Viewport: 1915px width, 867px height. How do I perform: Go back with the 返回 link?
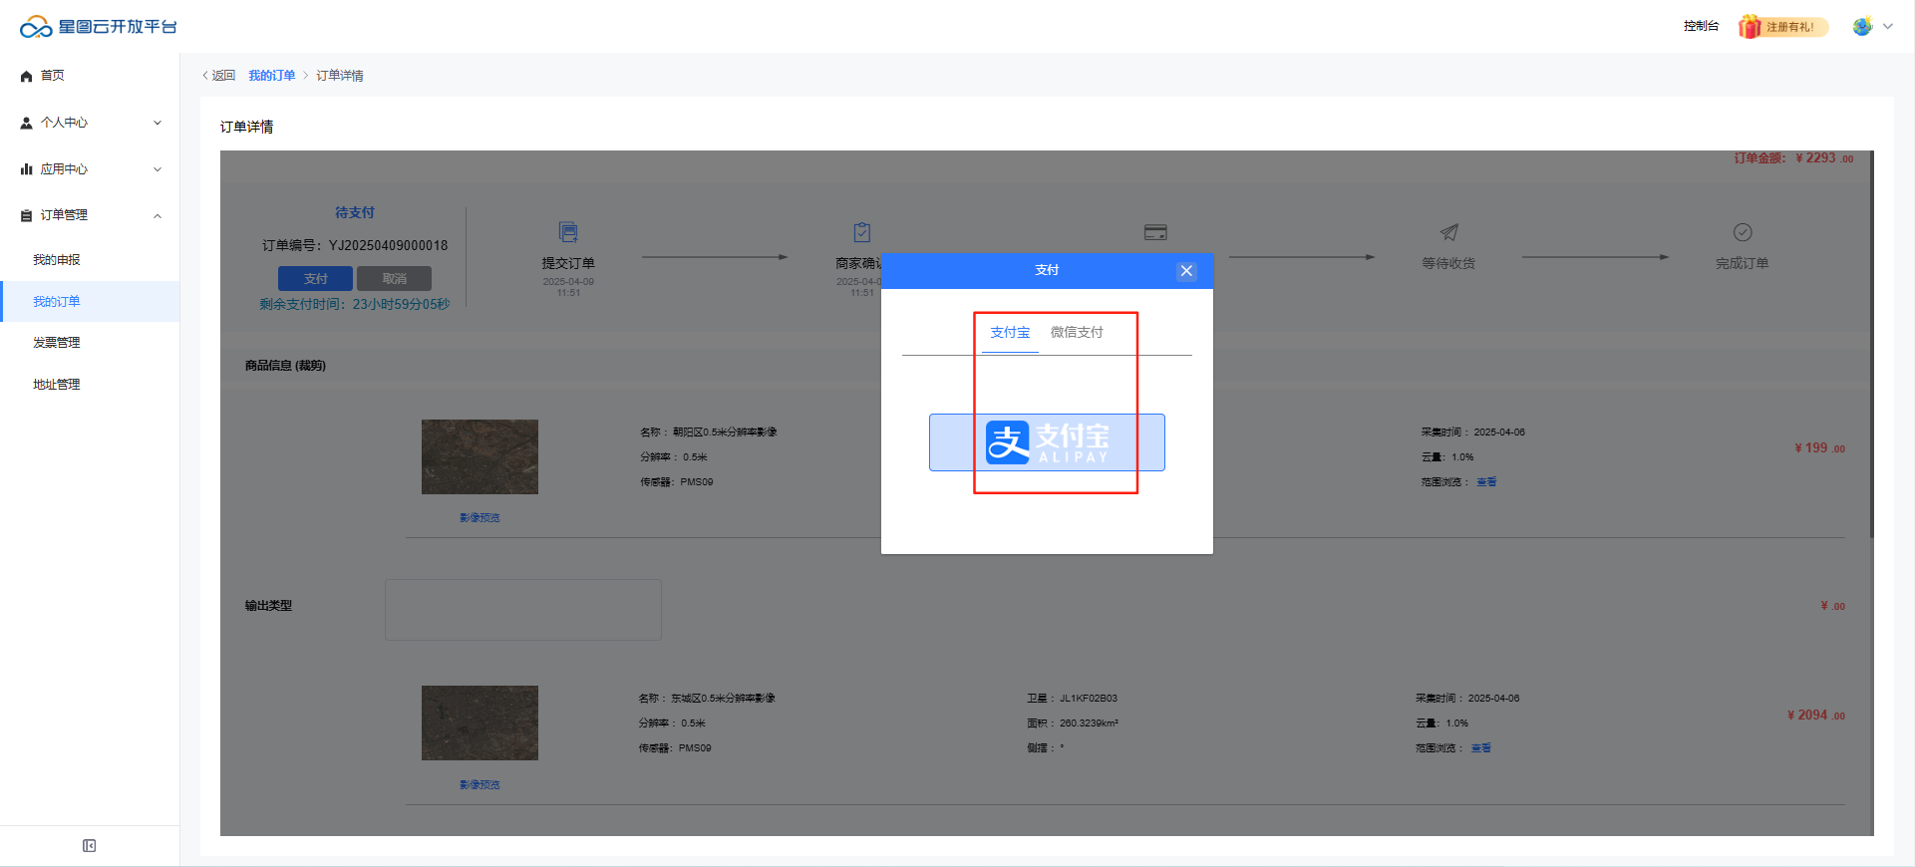[x=219, y=76]
